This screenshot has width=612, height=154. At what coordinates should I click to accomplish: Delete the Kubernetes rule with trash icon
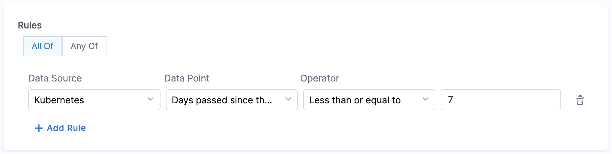tap(580, 100)
